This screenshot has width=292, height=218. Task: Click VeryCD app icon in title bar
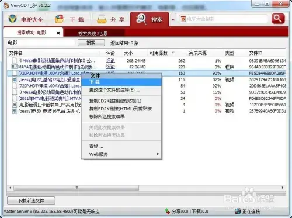[6, 5]
